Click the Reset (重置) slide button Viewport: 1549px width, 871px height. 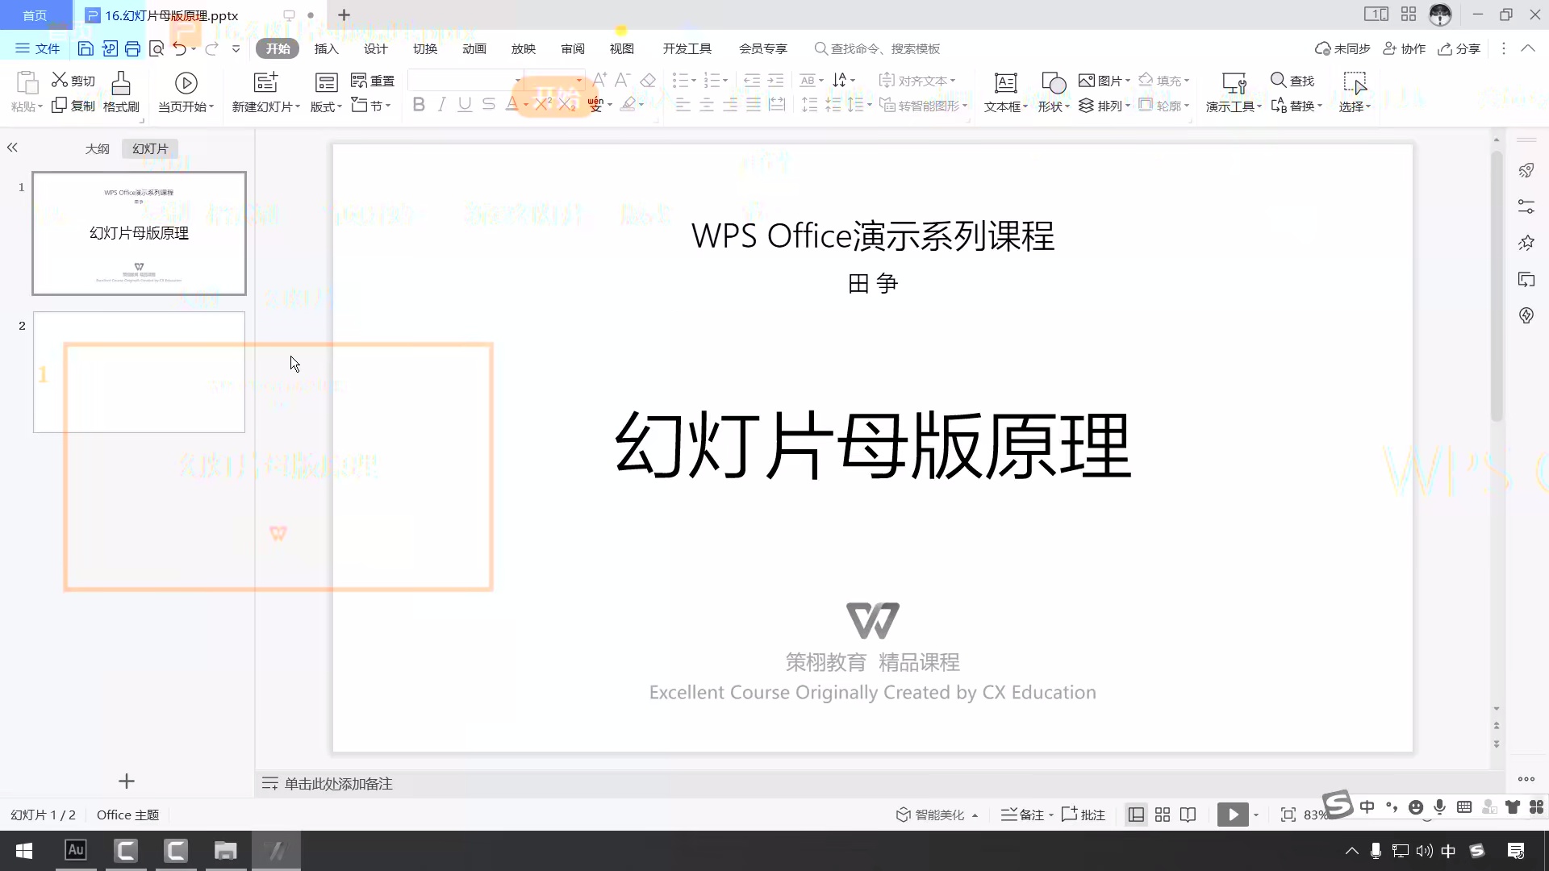373,80
